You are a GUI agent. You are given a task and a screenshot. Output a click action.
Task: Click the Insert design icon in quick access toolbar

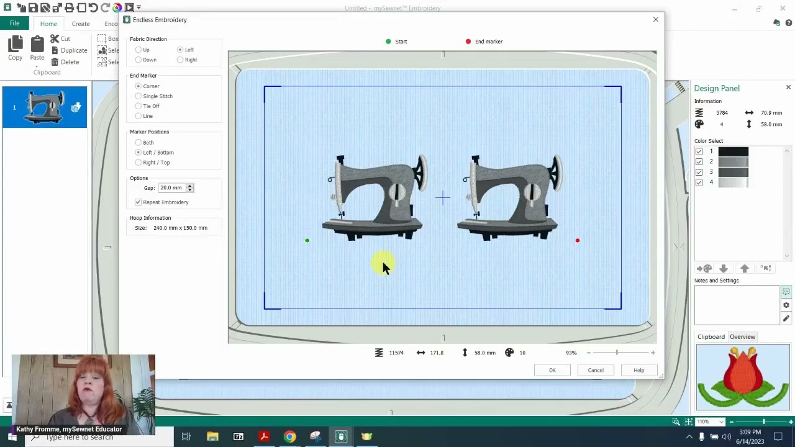click(20, 8)
